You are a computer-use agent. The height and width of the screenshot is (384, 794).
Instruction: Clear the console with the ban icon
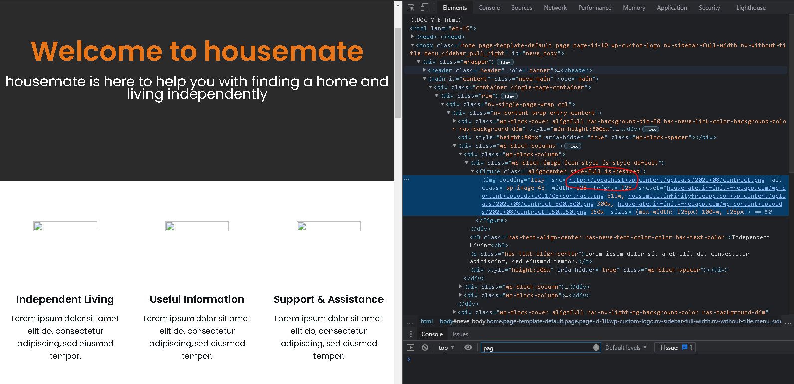(x=425, y=348)
